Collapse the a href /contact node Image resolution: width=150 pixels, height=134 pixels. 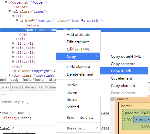click(x=17, y=20)
